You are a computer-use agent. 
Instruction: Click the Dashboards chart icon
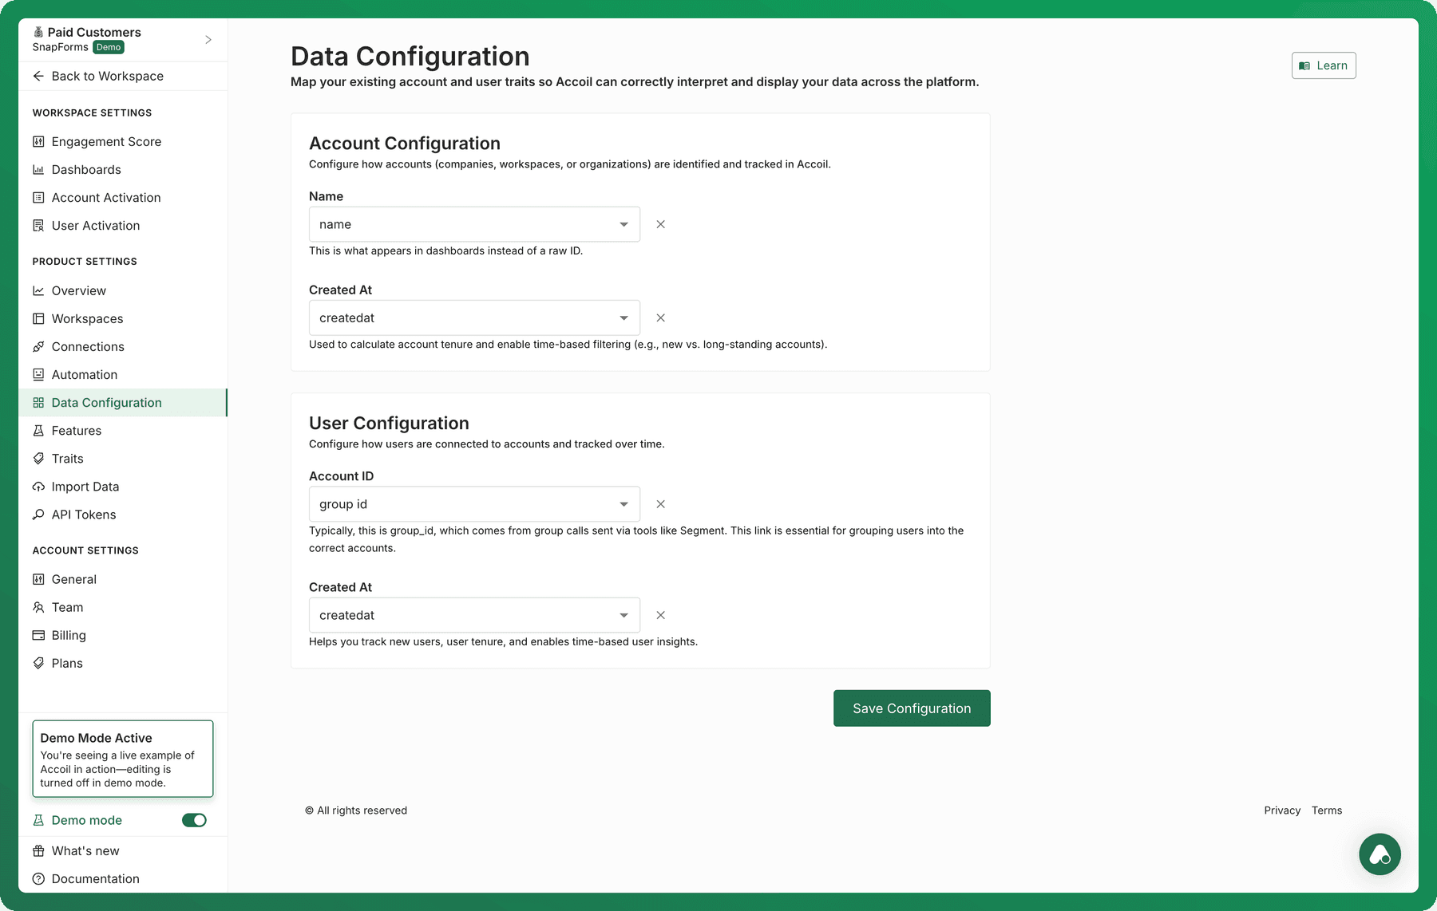pos(38,169)
